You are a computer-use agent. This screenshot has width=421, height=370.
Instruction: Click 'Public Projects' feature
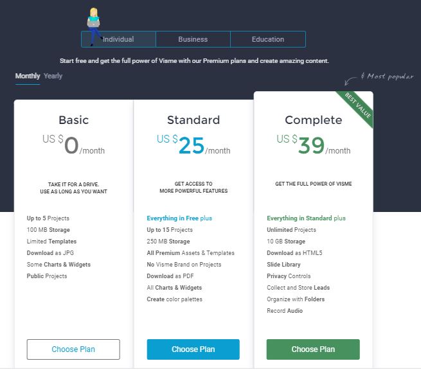(47, 276)
